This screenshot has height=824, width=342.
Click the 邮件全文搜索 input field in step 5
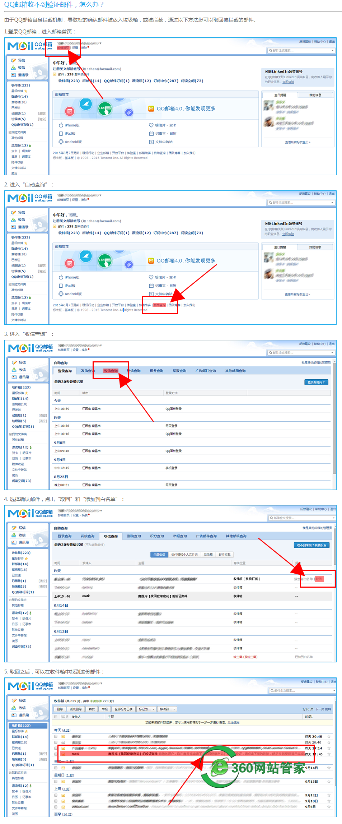(x=302, y=691)
